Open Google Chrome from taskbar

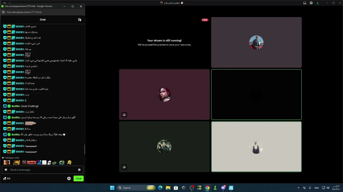pos(207,188)
